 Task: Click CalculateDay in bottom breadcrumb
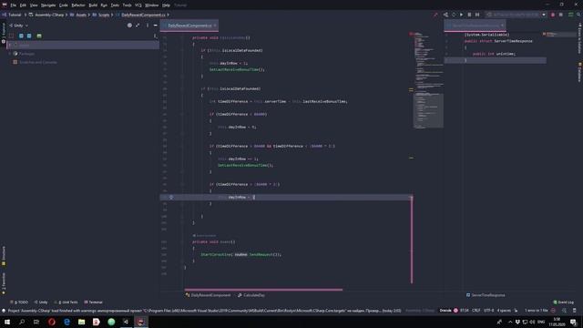coord(251,295)
